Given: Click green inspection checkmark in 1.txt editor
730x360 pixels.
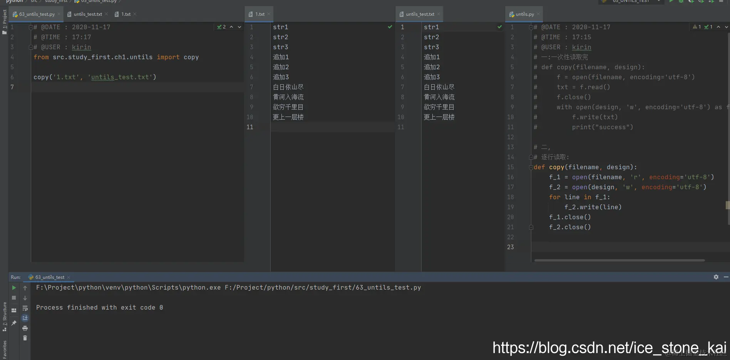Looking at the screenshot, I should point(390,27).
